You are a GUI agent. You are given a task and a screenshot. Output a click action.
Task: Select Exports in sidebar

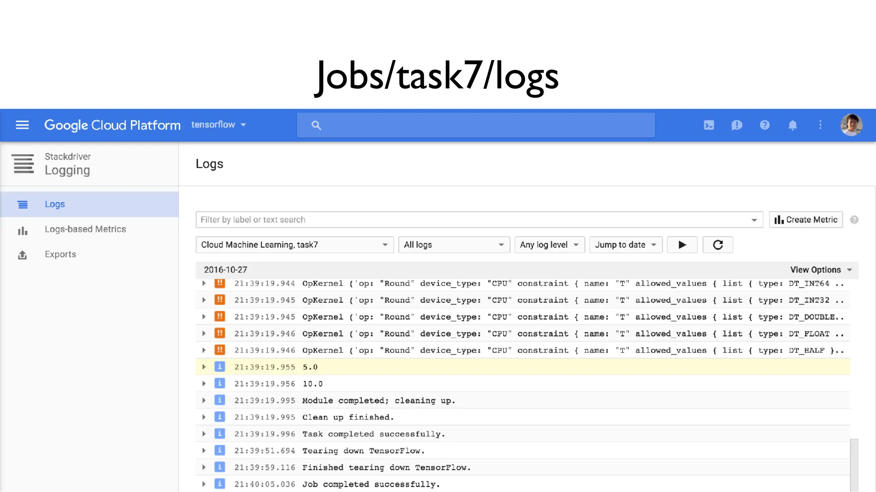pyautogui.click(x=60, y=255)
